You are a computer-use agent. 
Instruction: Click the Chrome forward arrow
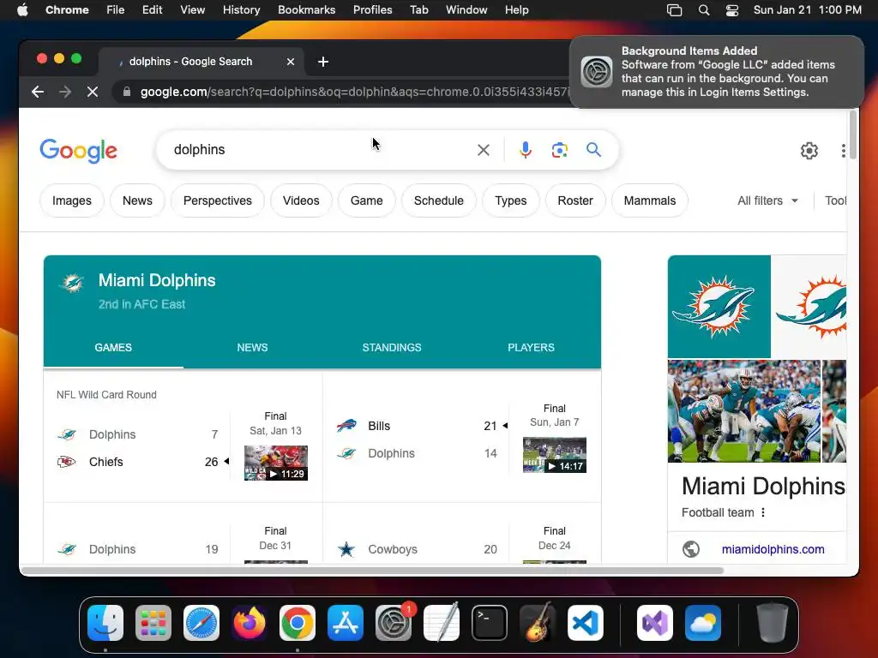[x=65, y=92]
